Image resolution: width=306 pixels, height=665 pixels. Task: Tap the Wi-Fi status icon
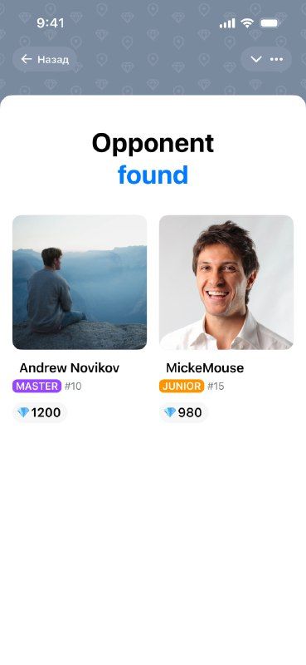click(x=247, y=23)
